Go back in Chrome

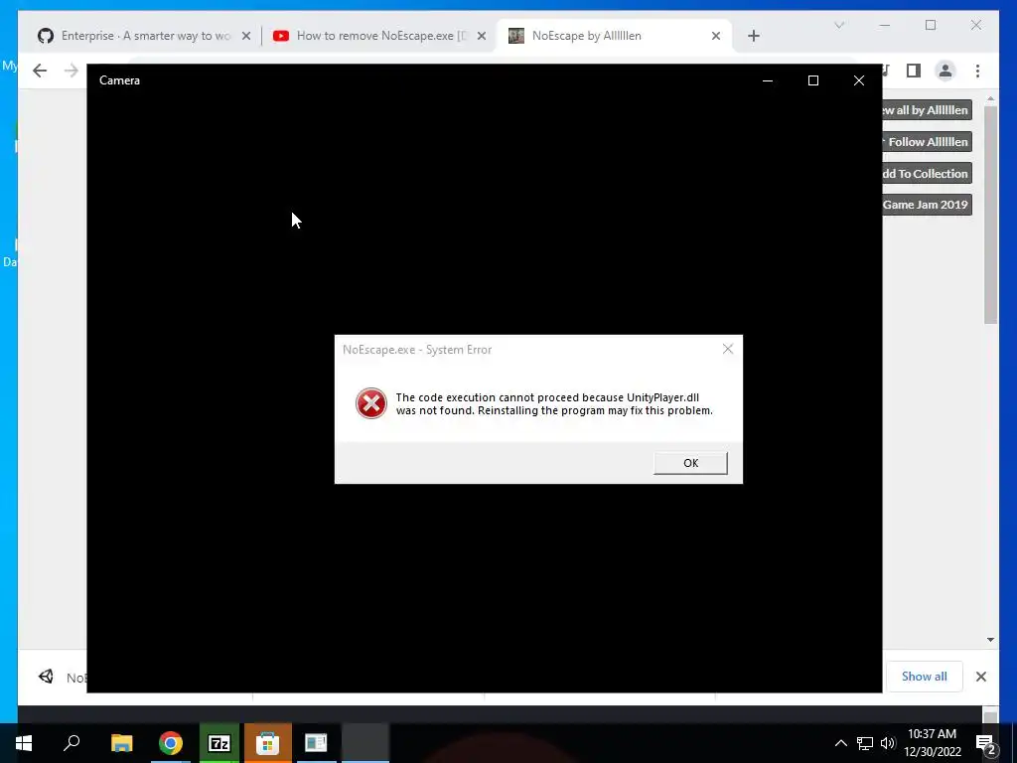[x=40, y=71]
